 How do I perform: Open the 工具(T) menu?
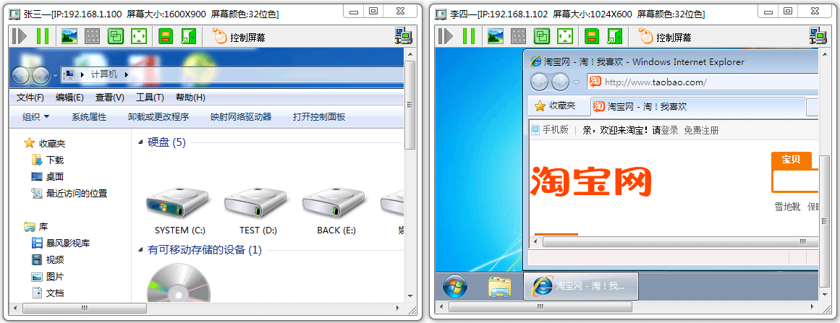150,98
